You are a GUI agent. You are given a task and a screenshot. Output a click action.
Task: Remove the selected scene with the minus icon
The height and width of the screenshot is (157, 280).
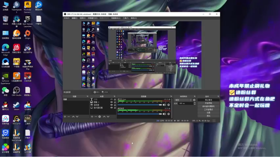click(69, 117)
